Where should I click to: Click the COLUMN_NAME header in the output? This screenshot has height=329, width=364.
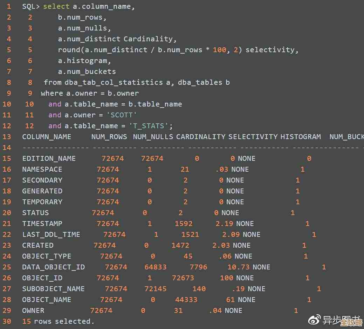[47, 137]
